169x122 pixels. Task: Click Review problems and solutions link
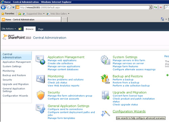tap(66, 80)
